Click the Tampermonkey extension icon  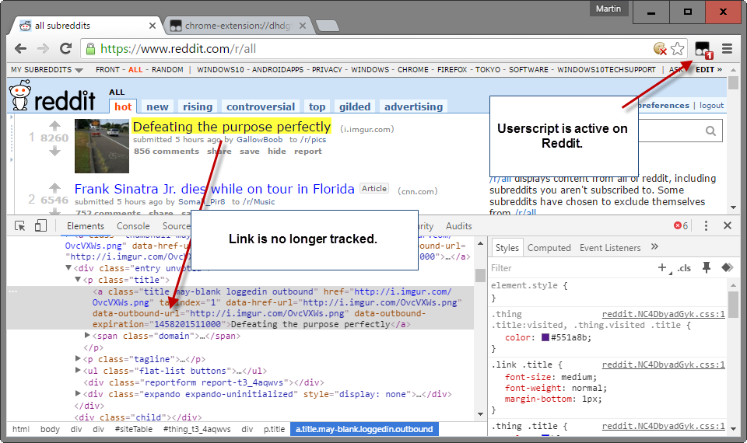click(x=702, y=49)
